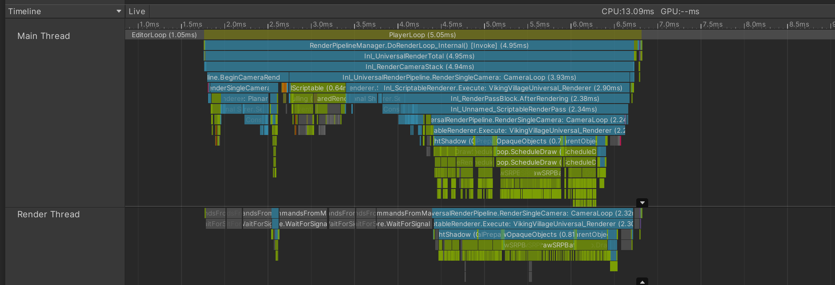Select the Inl_RenderCameraStack (4.94ms) bar
The height and width of the screenshot is (285, 835).
pyautogui.click(x=419, y=67)
